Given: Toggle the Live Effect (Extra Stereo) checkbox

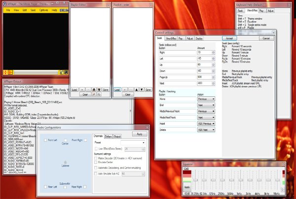Looking at the screenshot, I should pyautogui.click(x=96, y=149).
